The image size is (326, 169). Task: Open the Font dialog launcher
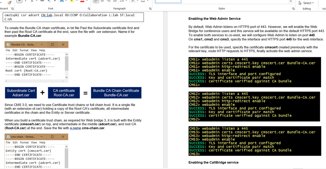coord(89,9)
